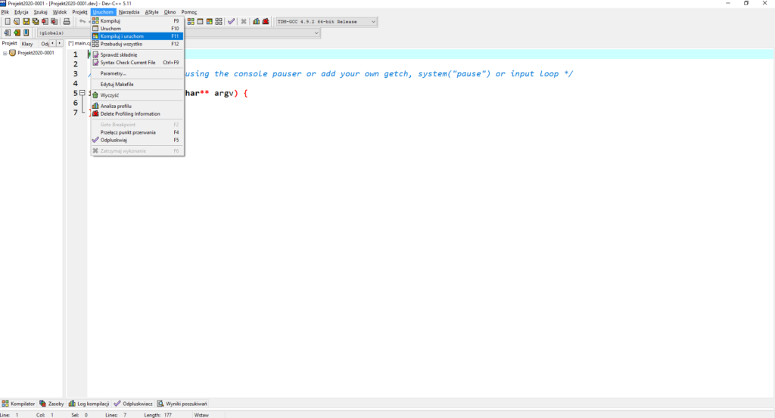The width and height of the screenshot is (775, 418).
Task: Select 'Przełącz punkt przerwania' breakpoint toggle
Action: tap(128, 132)
